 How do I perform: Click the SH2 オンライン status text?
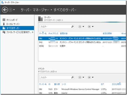[x=80, y=42]
